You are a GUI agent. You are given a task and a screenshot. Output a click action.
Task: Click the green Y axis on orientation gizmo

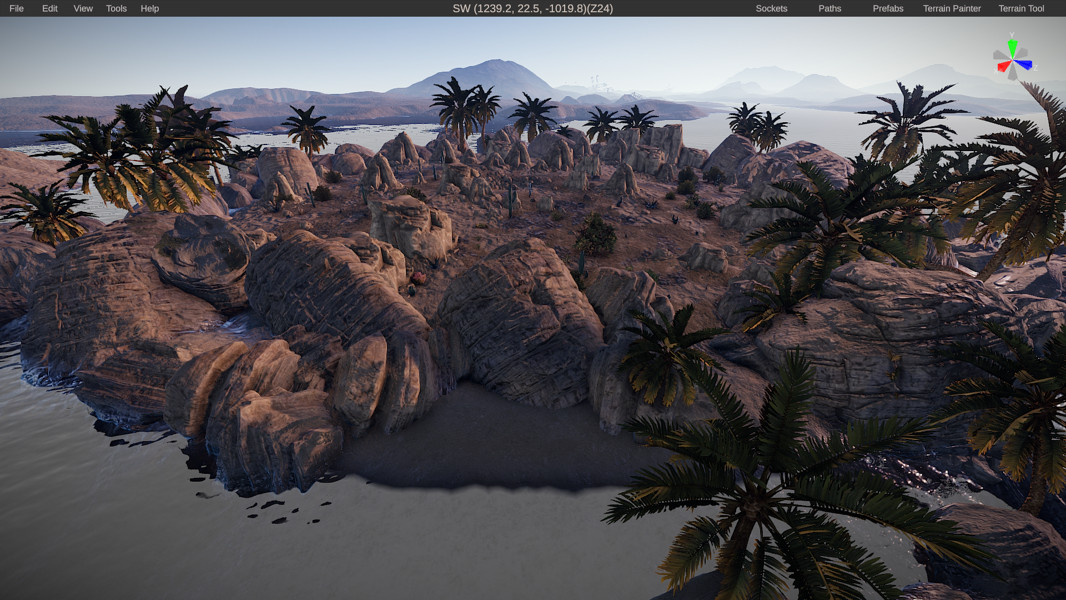pyautogui.click(x=1013, y=47)
